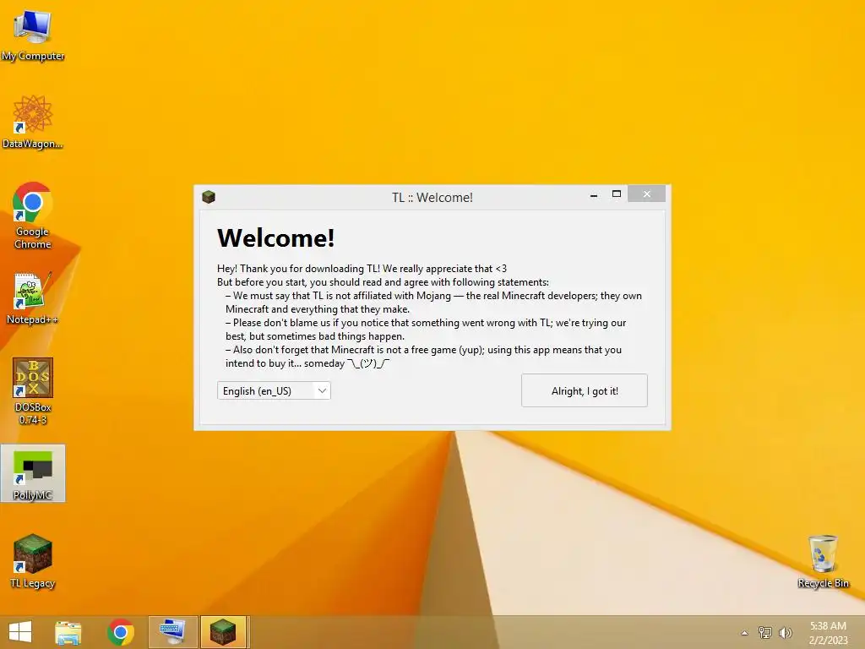Switch to the TL grass block taskbar app
The width and height of the screenshot is (865, 649).
coord(223,632)
